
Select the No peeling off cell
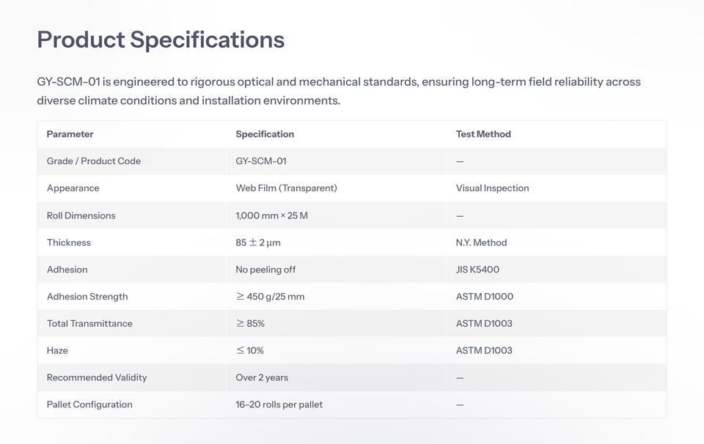click(265, 270)
